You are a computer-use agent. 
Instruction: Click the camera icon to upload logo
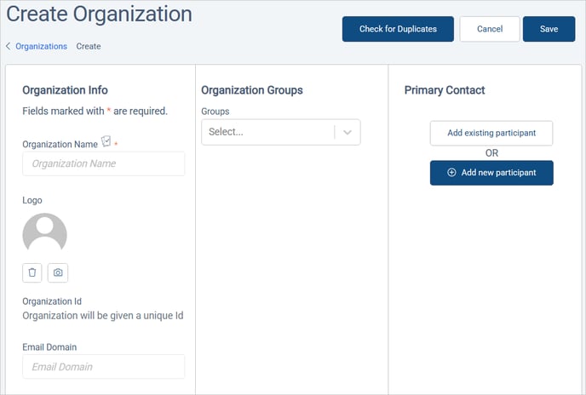tap(58, 272)
